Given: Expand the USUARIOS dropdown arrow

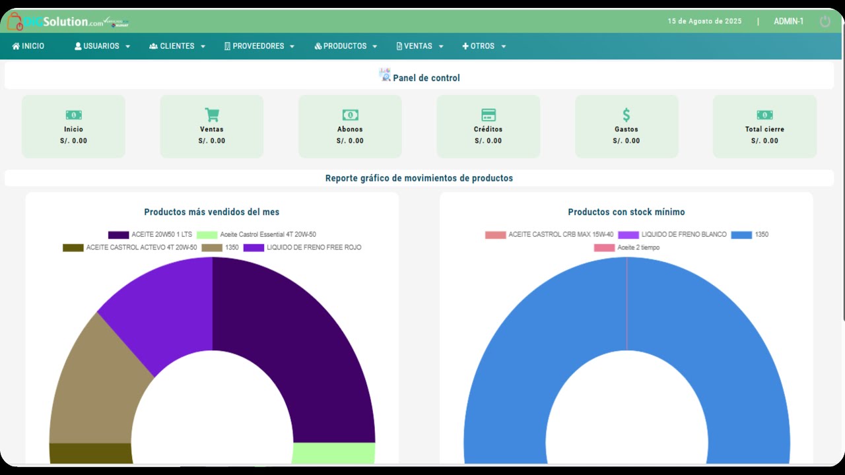Looking at the screenshot, I should pyautogui.click(x=127, y=47).
